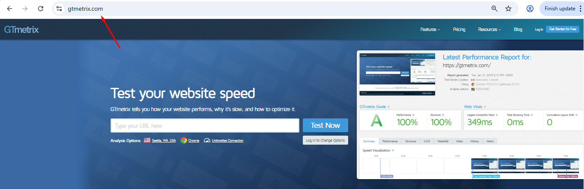This screenshot has width=584, height=189.
Task: Click the US flag icon in Analysis Options
Action: (147, 140)
